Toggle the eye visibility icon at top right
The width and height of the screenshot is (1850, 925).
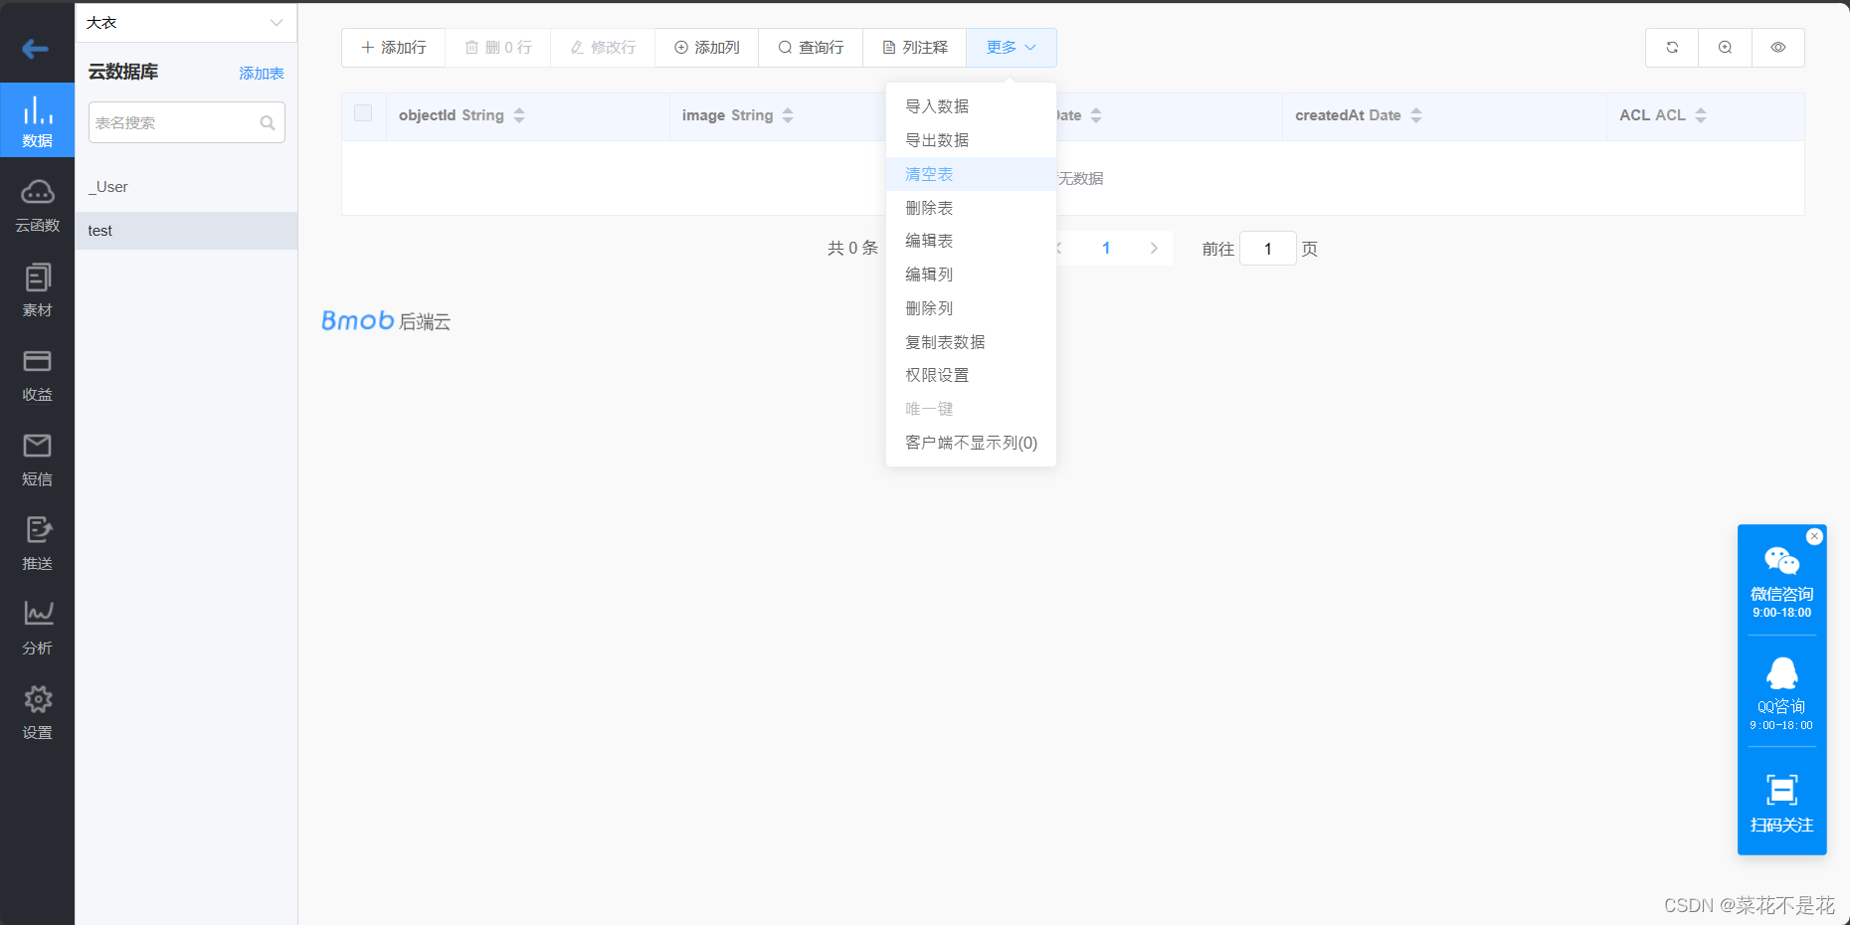pos(1778,47)
